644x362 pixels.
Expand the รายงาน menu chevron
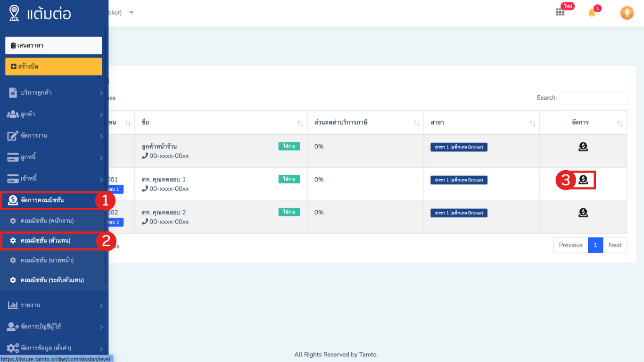coord(101,305)
